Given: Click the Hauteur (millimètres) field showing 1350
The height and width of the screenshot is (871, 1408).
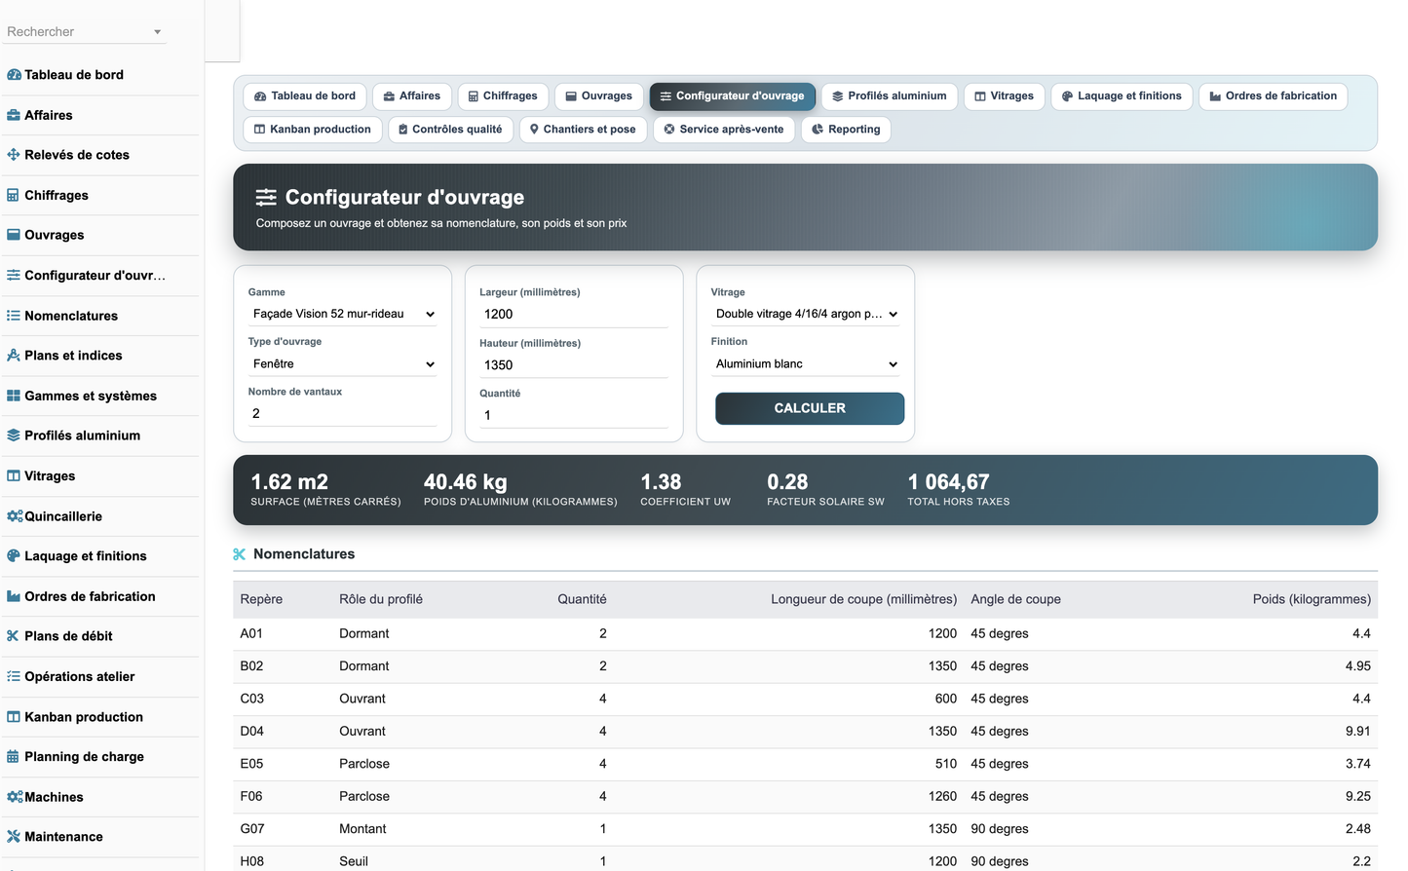Looking at the screenshot, I should (574, 365).
